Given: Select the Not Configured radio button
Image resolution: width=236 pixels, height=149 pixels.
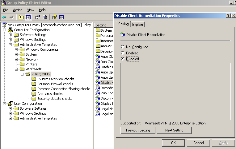Looking at the screenshot, I should [123, 47].
